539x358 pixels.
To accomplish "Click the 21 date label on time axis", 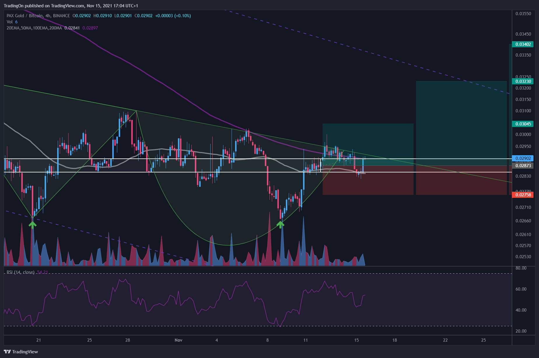I will (38, 340).
